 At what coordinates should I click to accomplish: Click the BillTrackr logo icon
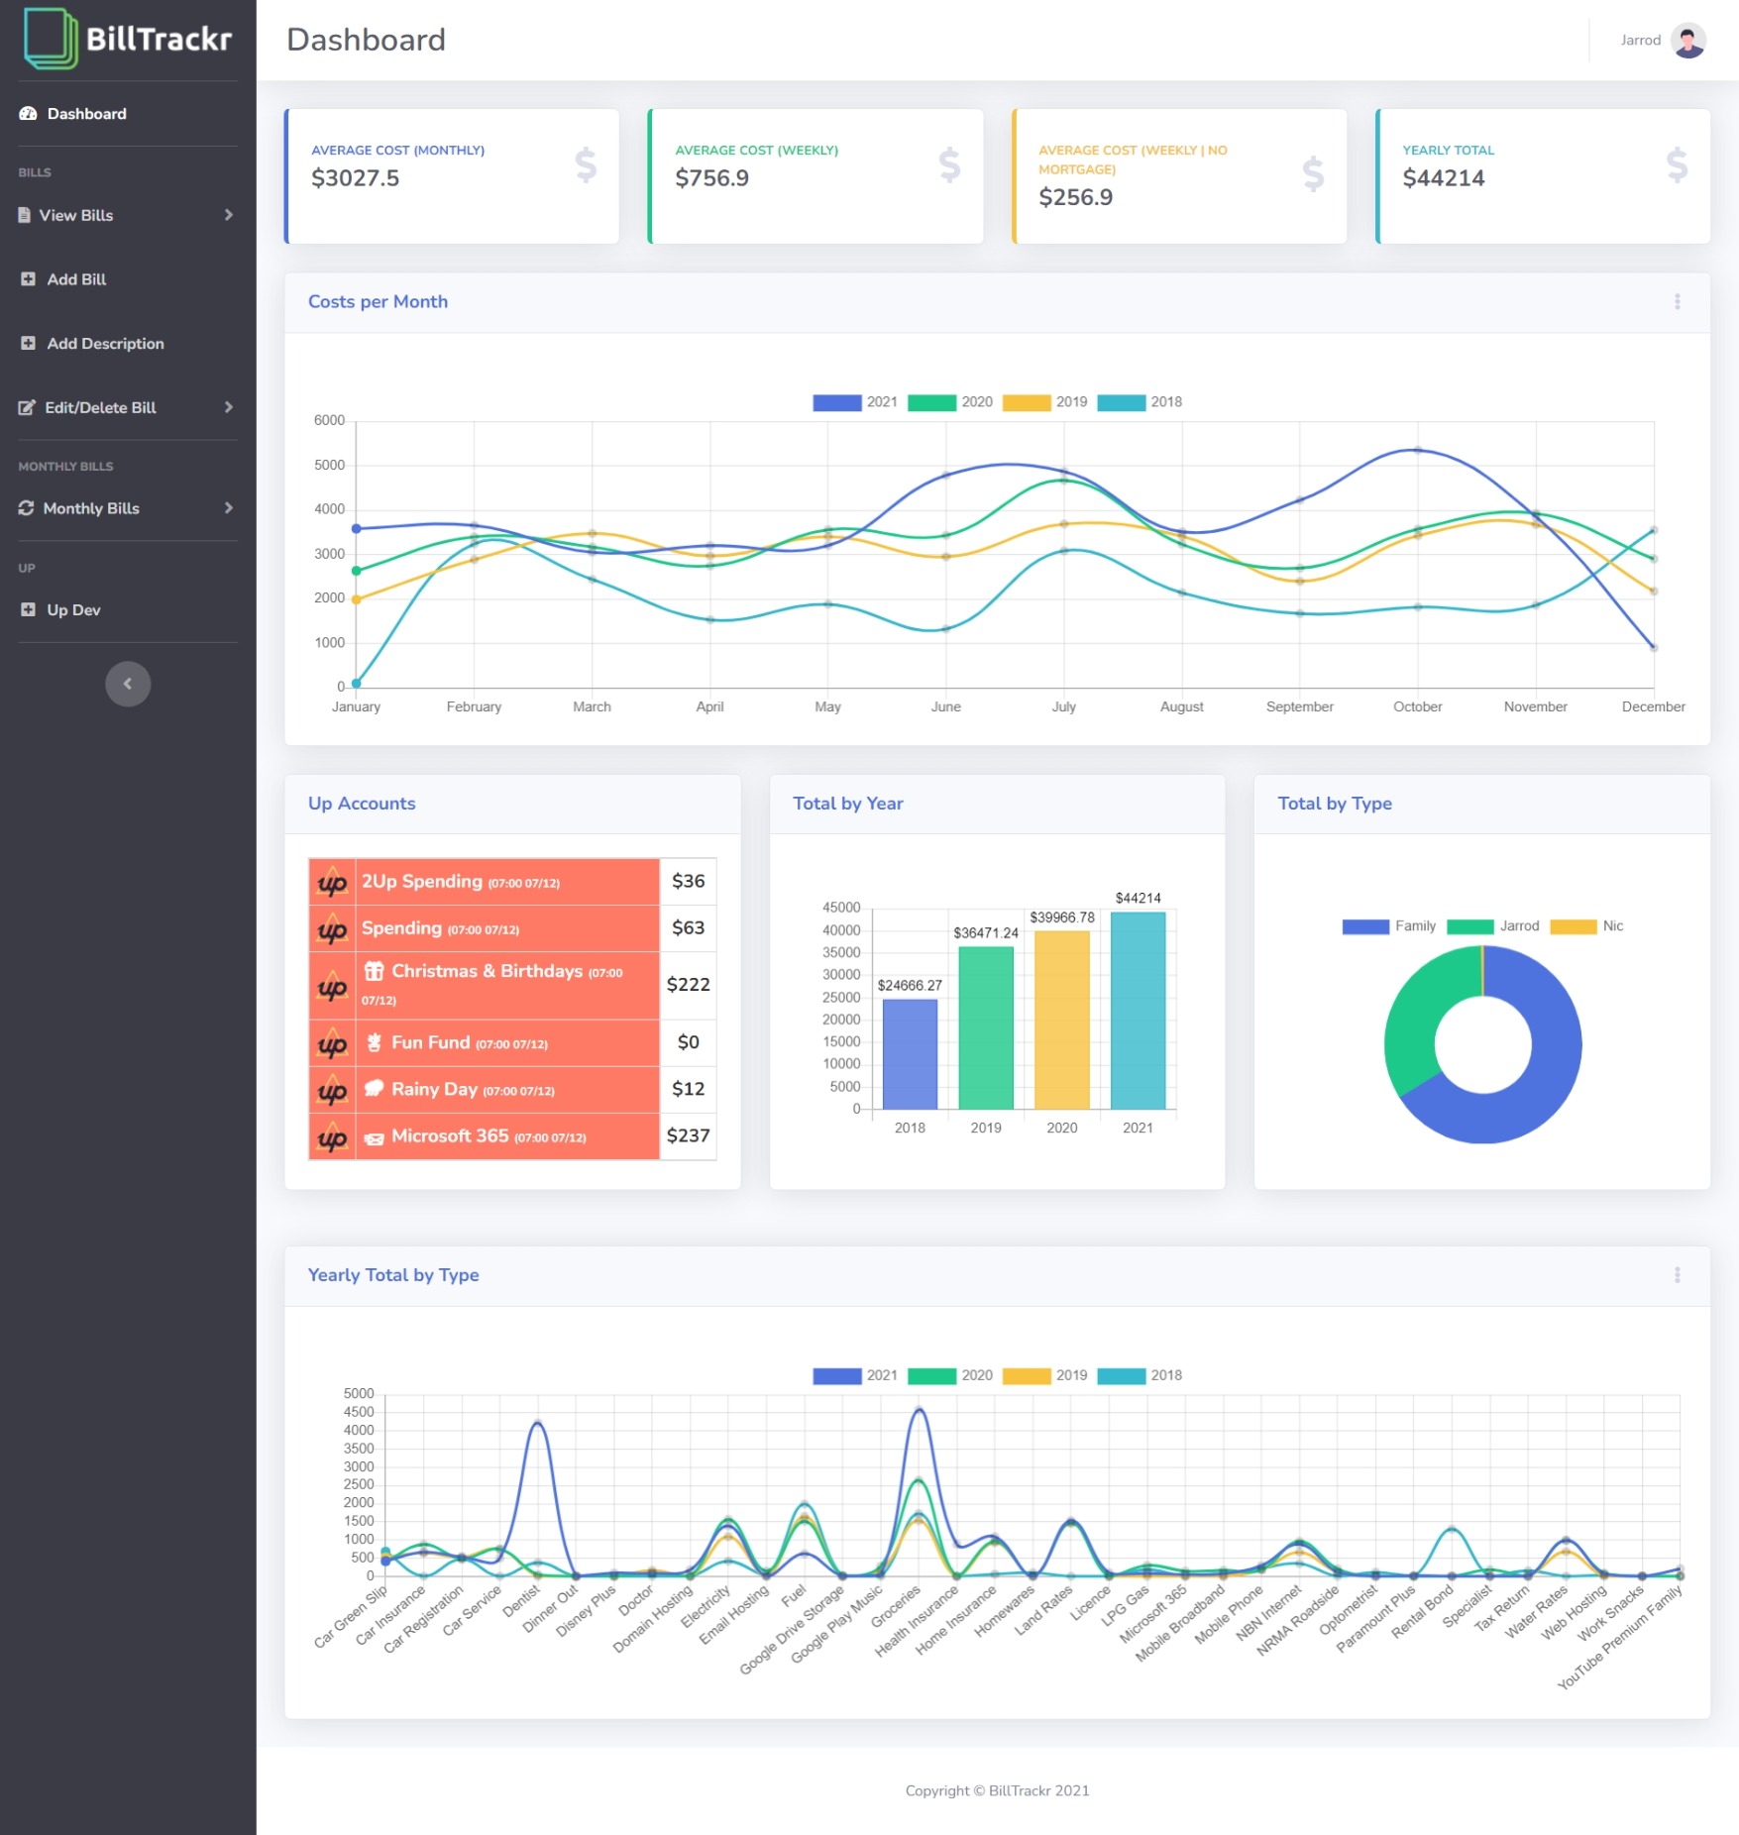[x=50, y=39]
